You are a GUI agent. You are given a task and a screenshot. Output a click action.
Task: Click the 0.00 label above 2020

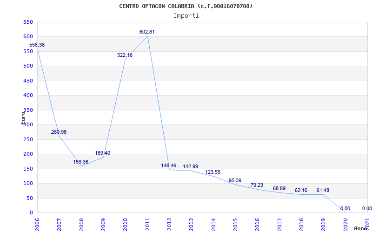tap(345, 208)
